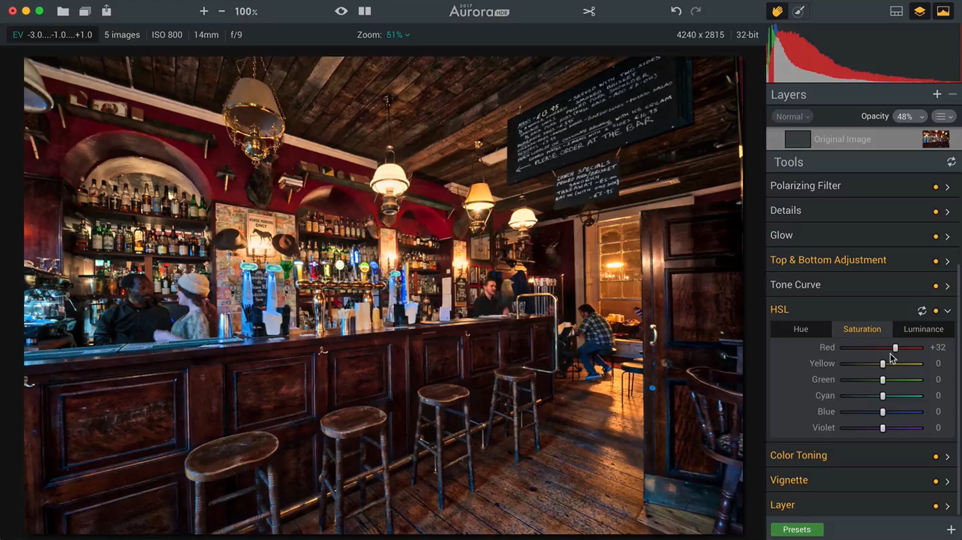The height and width of the screenshot is (540, 962).
Task: Switch to the Luminance tab
Action: [923, 329]
